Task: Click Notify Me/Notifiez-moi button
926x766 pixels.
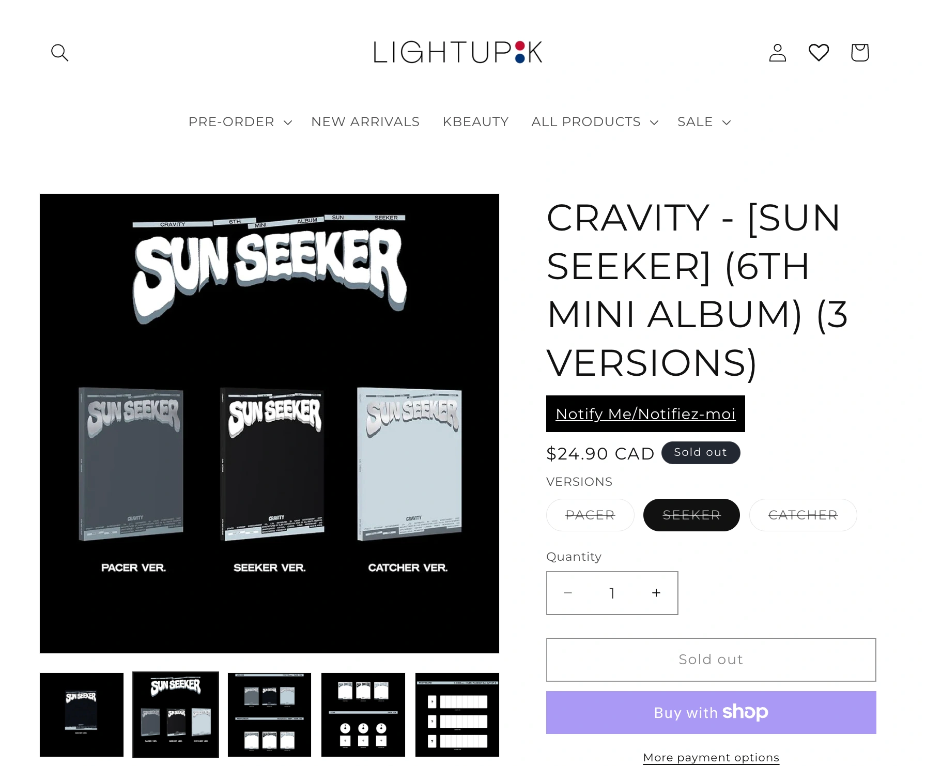Action: pos(645,413)
